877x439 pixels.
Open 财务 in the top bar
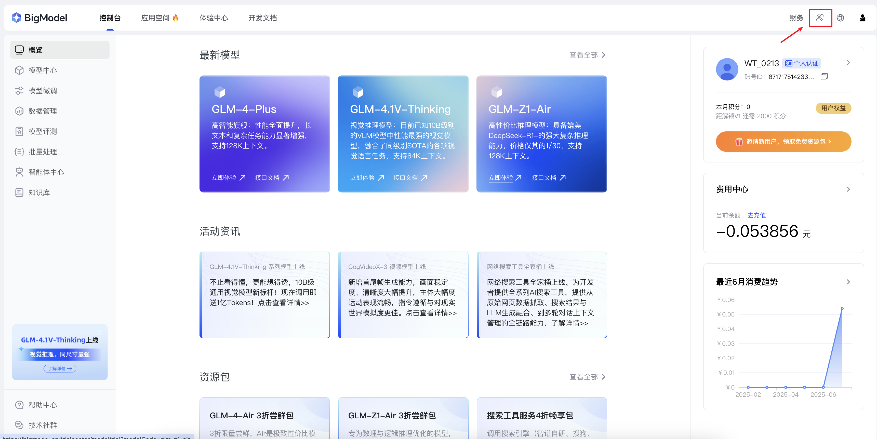796,18
